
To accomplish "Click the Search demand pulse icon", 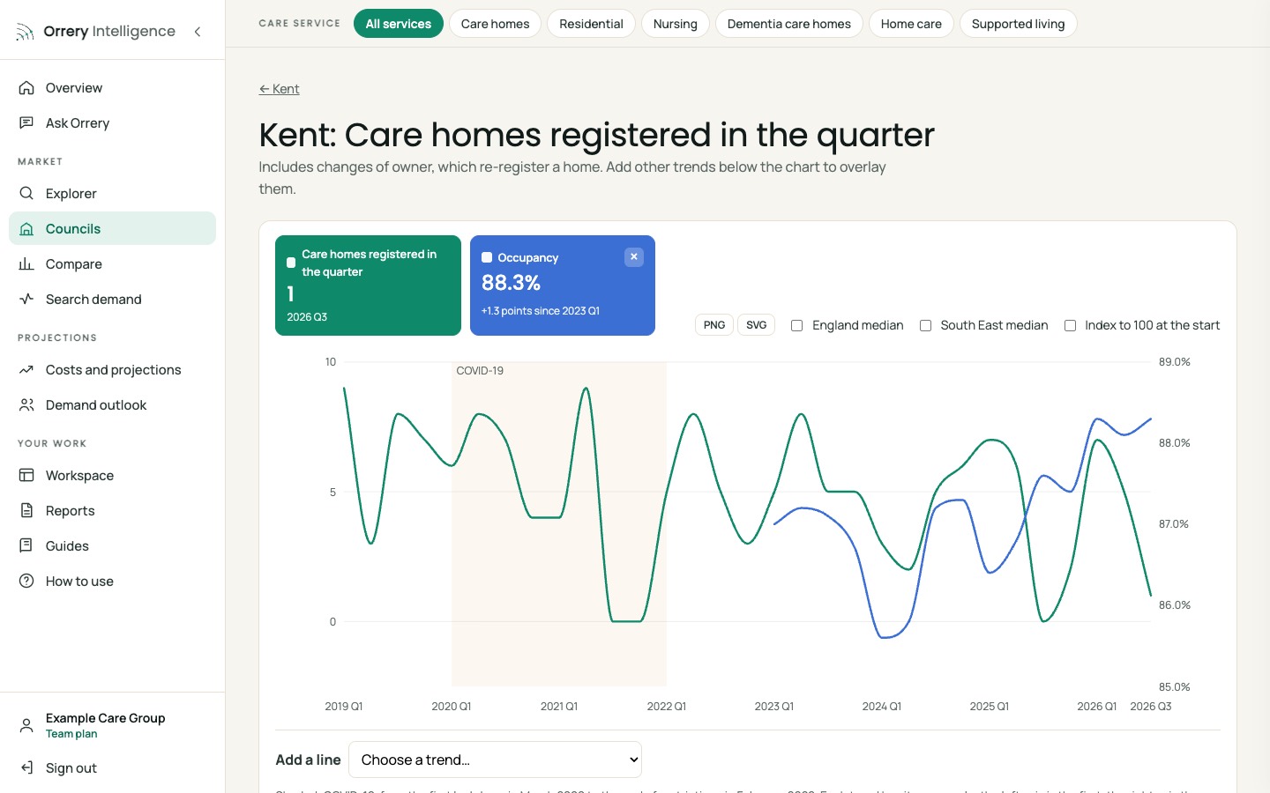I will 26,300.
